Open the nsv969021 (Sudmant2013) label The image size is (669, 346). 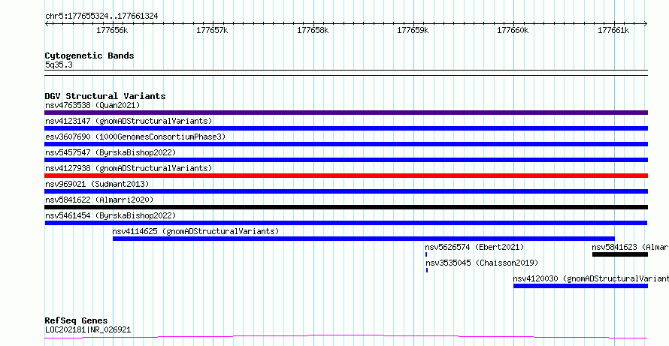click(97, 184)
